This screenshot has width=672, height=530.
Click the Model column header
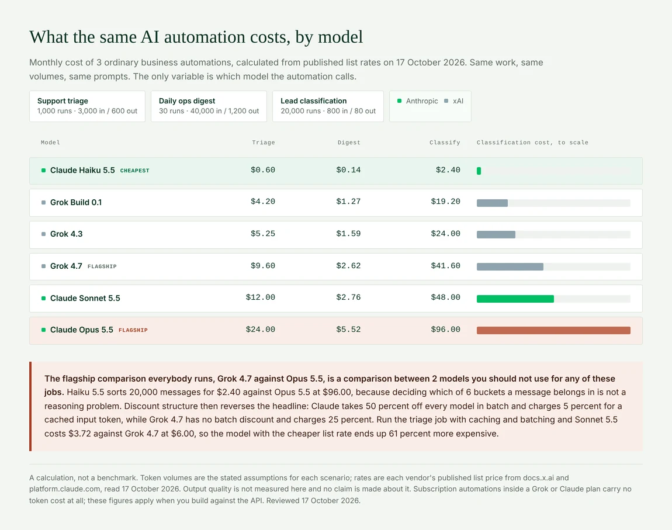50,142
